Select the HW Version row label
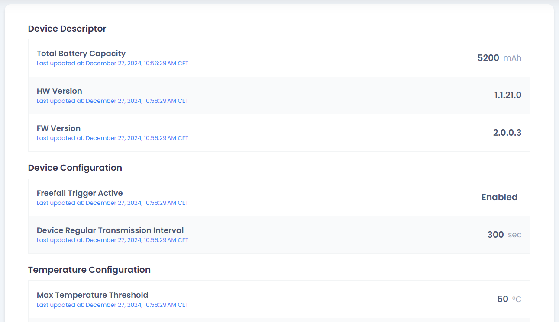 pyautogui.click(x=59, y=91)
